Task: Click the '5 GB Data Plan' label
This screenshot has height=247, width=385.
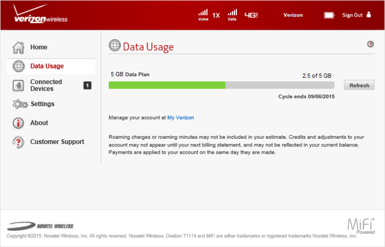Action: tap(130, 75)
